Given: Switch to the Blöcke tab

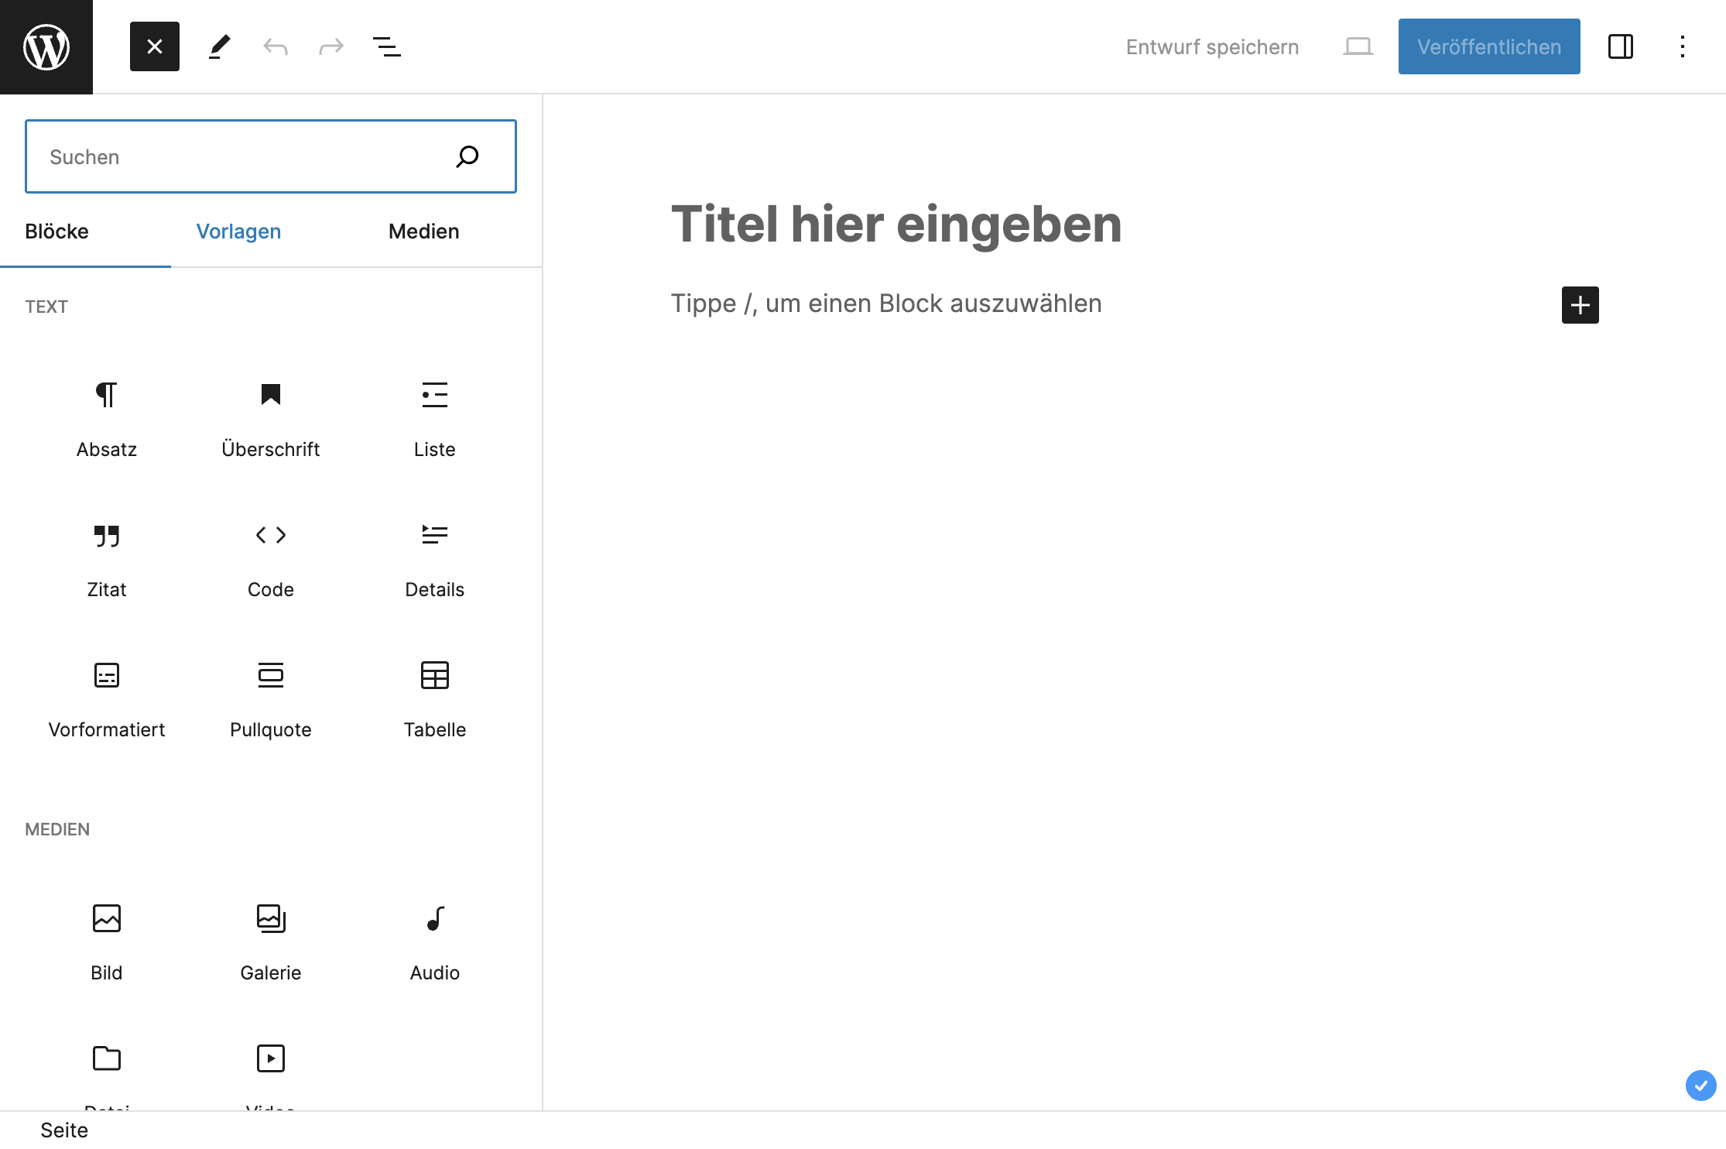Looking at the screenshot, I should tap(57, 231).
